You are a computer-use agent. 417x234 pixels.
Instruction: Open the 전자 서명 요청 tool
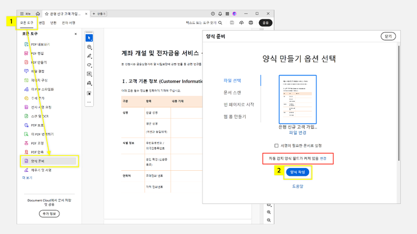click(x=38, y=107)
